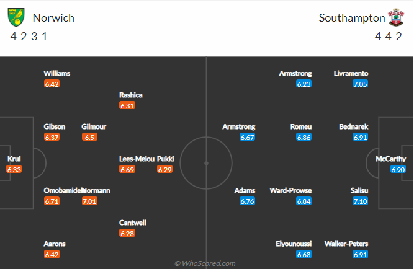Choose player Cantwell in Norwich lineup

click(x=133, y=223)
